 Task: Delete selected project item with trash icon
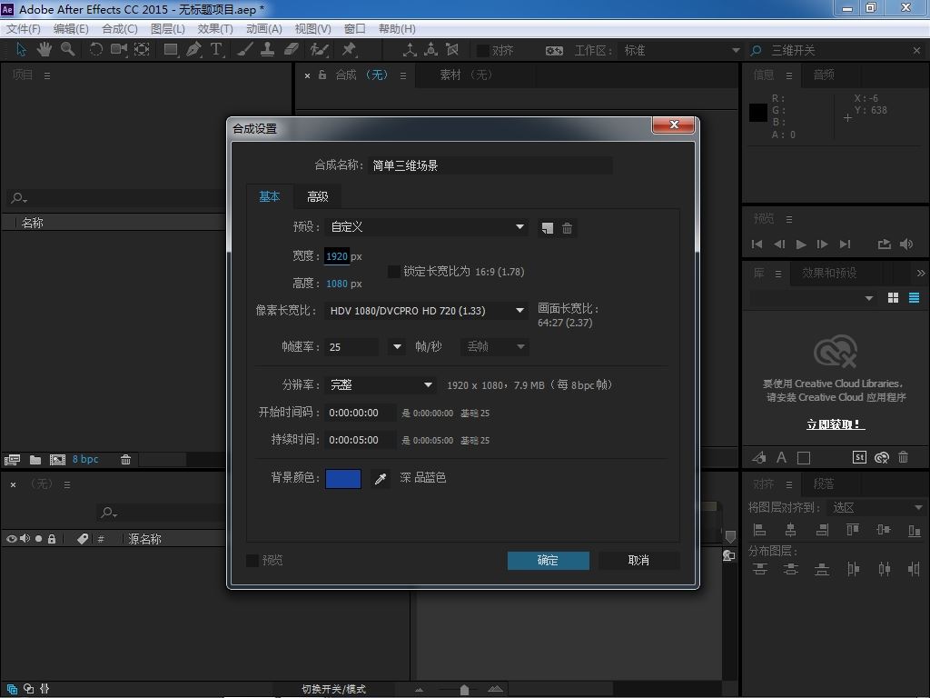click(x=125, y=459)
